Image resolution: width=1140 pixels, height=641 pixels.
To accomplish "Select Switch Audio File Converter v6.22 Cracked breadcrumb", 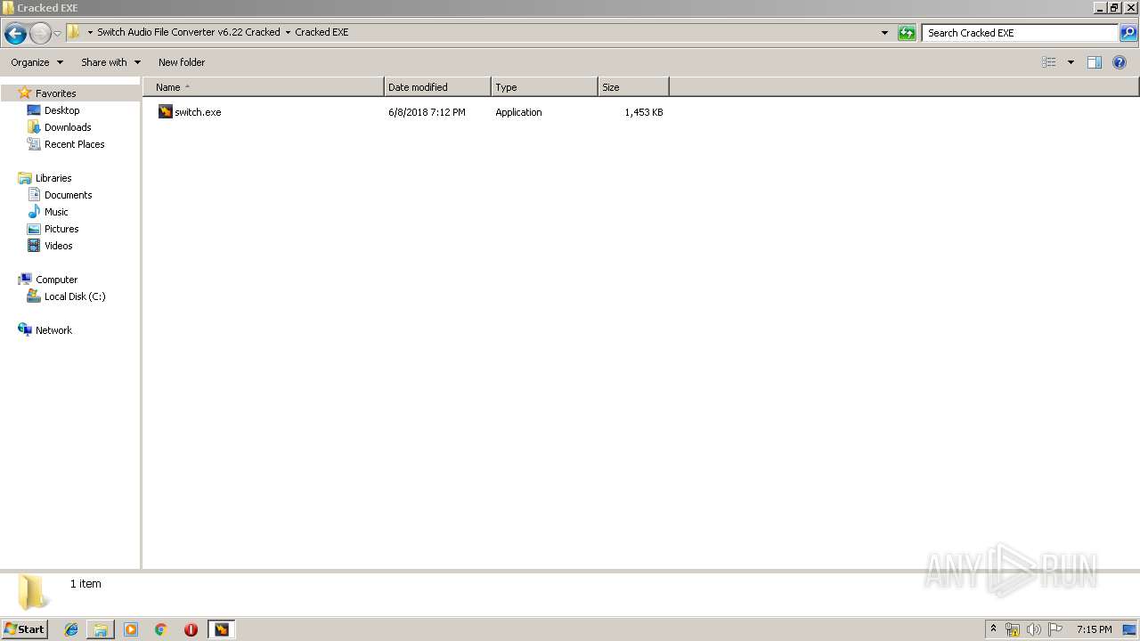I will 188,32.
